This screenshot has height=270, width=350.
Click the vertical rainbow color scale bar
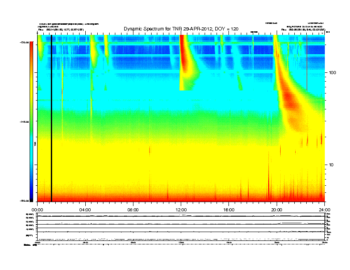click(31, 122)
